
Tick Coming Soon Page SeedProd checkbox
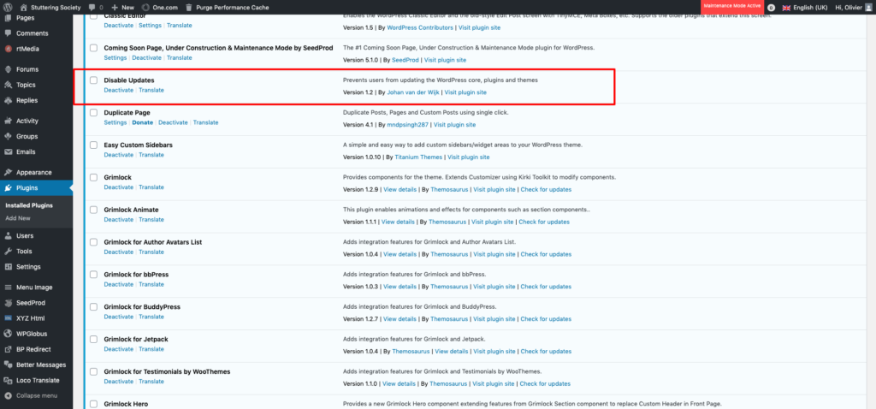click(94, 48)
